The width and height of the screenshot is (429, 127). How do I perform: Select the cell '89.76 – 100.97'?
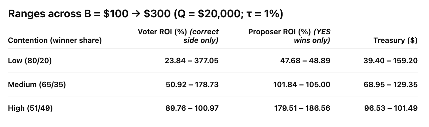tap(192, 108)
